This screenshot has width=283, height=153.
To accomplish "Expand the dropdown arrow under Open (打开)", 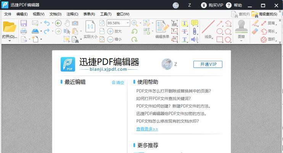I will [10, 41].
